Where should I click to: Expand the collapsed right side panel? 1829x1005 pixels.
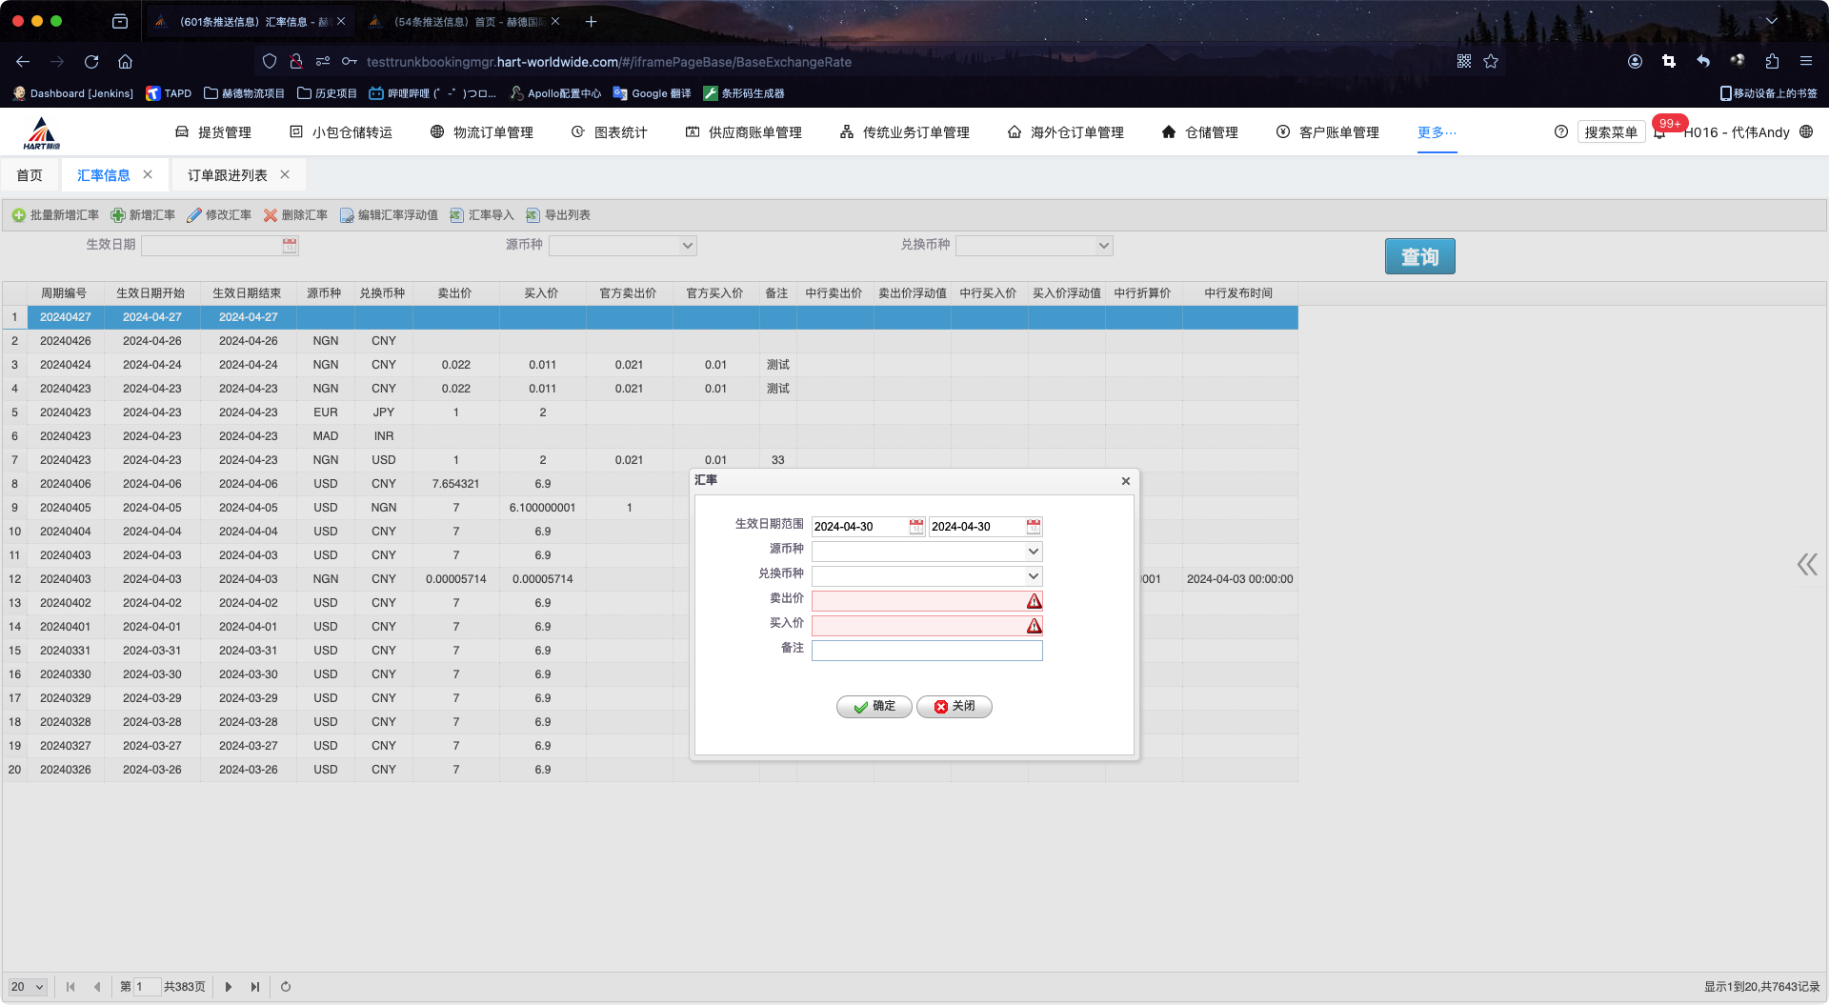[1807, 565]
